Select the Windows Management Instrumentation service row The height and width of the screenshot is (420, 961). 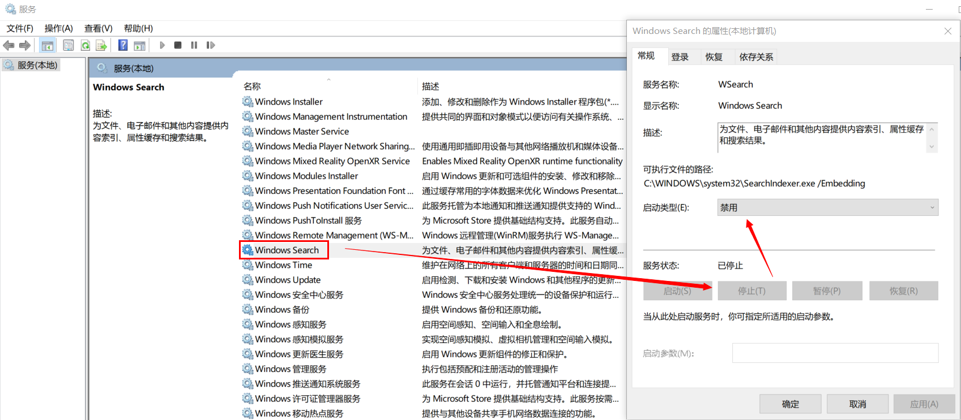tap(433, 116)
